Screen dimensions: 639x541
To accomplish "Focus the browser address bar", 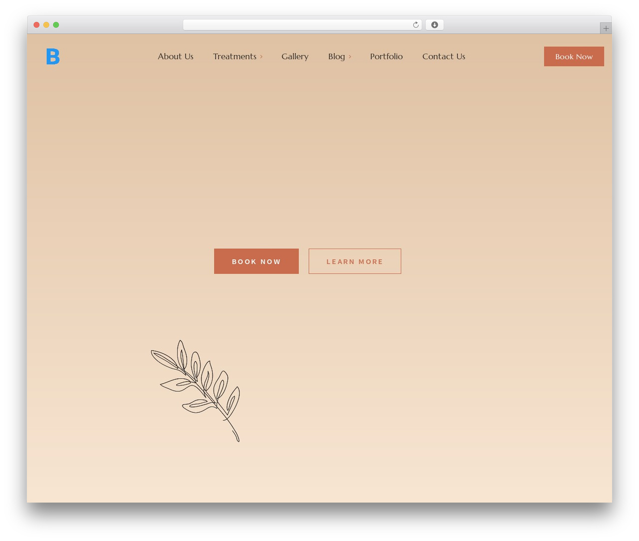I will tap(302, 25).
